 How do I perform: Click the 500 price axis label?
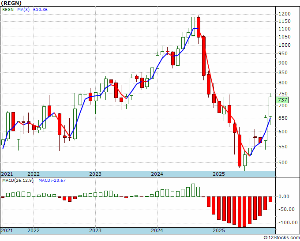[283, 162]
